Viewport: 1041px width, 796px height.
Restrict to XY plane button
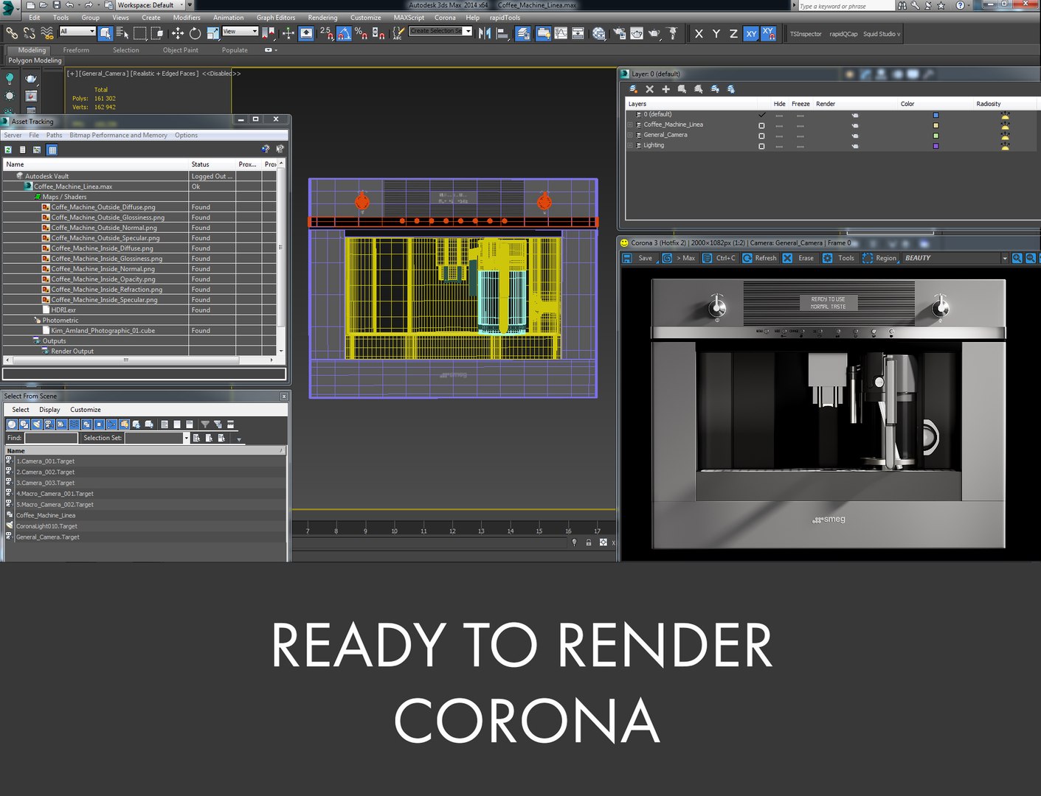click(x=751, y=33)
